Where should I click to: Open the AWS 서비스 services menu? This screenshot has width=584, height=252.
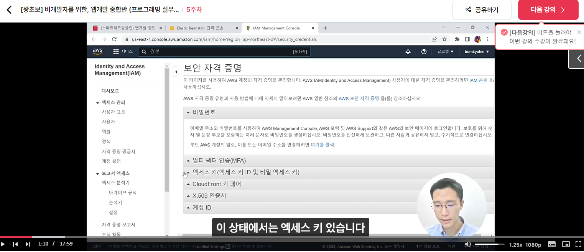coord(123,52)
